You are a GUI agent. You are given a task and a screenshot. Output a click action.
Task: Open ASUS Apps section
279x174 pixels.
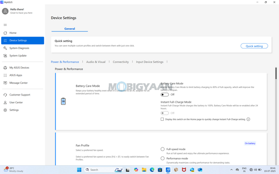(22, 75)
